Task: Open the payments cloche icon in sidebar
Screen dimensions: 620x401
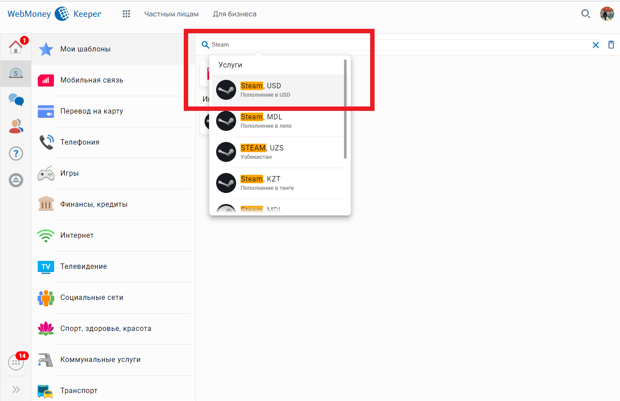Action: (x=16, y=73)
